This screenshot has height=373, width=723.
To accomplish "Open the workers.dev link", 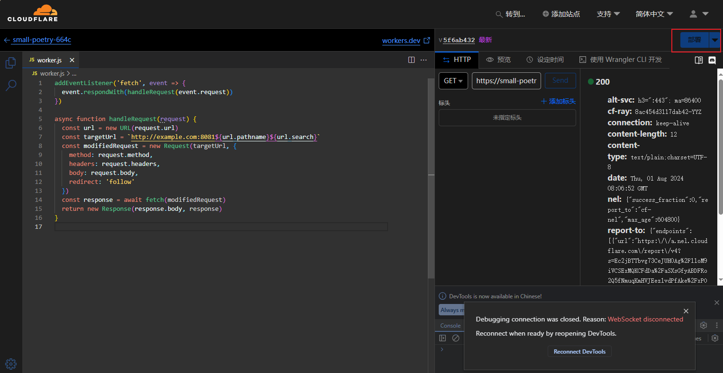I will (401, 41).
